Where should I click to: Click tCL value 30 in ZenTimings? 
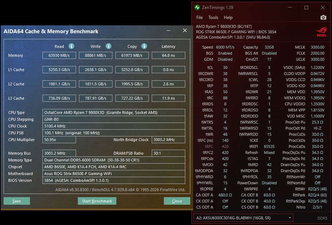pos(225,67)
